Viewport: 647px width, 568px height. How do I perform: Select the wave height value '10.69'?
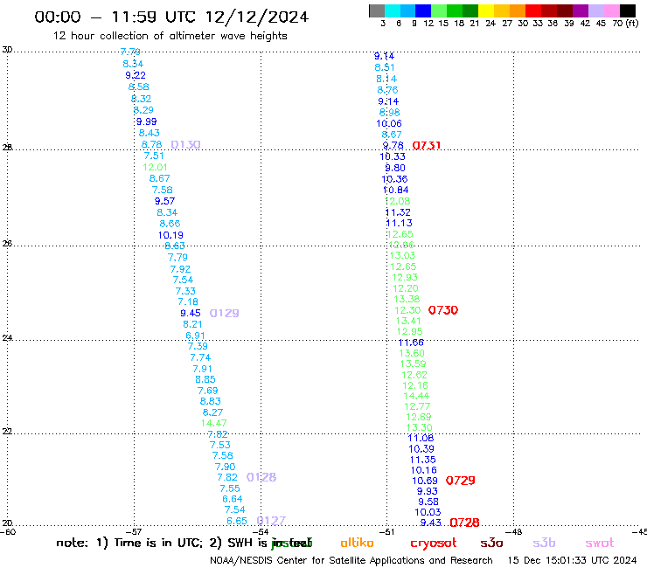(x=425, y=481)
